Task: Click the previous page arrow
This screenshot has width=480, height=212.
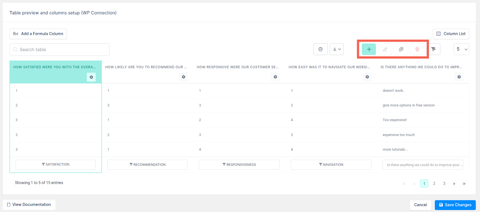Action: point(414,184)
